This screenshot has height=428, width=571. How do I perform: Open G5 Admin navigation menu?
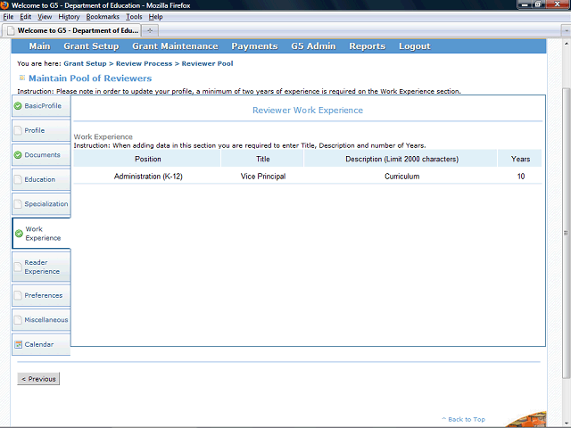313,46
